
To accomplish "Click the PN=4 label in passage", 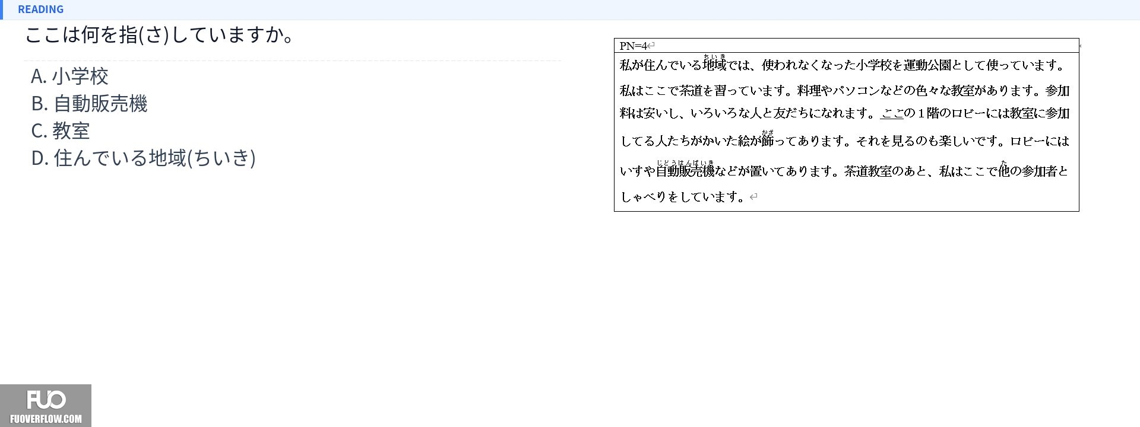I will click(x=634, y=46).
